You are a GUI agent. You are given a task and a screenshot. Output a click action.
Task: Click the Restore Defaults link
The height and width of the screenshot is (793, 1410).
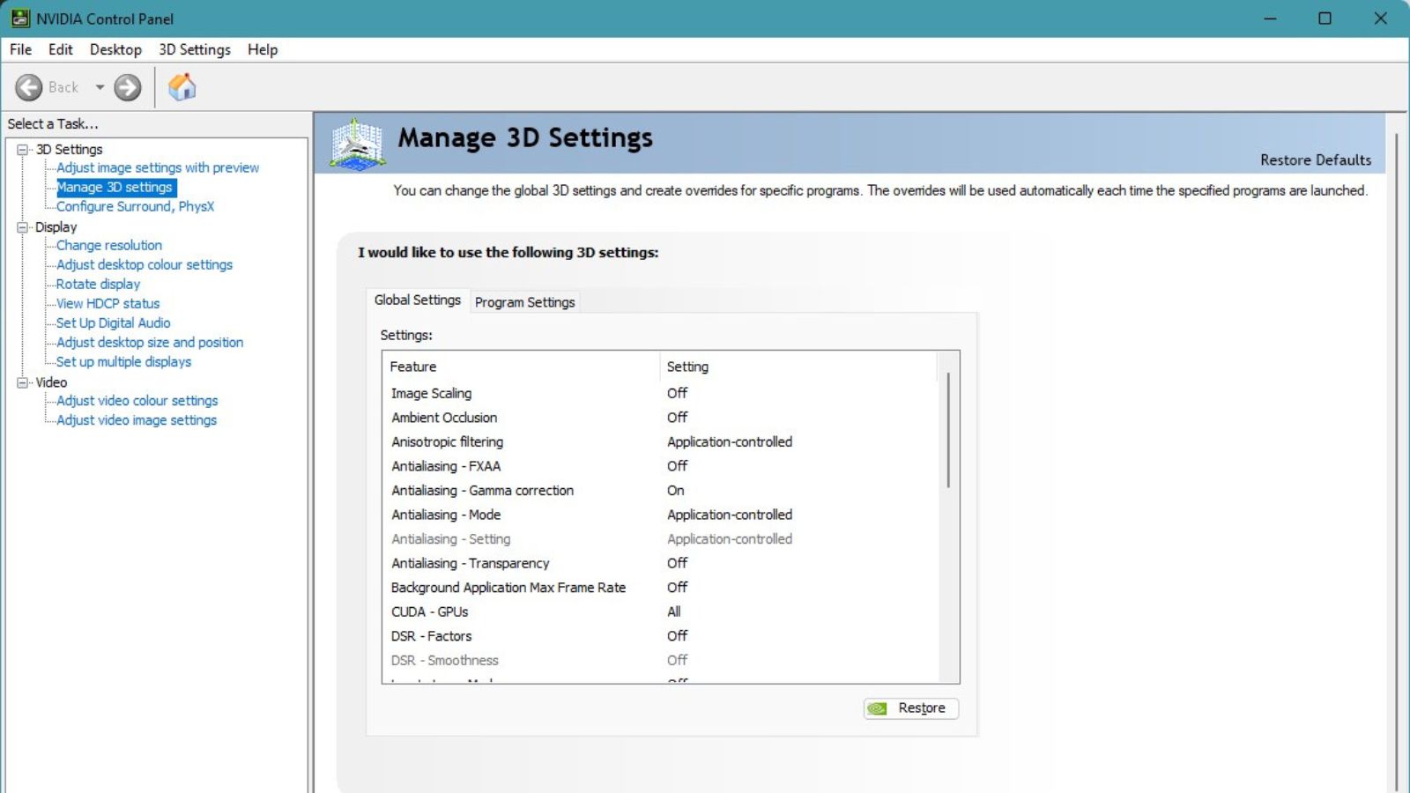(x=1316, y=159)
